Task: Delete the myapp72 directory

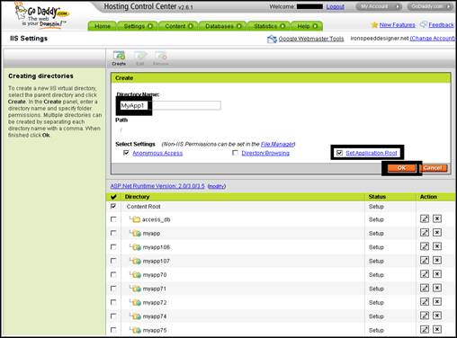Action: pos(437,302)
